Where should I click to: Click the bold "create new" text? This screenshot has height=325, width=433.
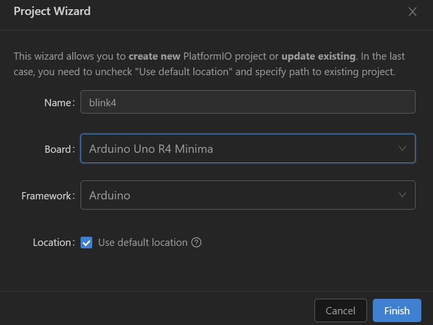(154, 56)
